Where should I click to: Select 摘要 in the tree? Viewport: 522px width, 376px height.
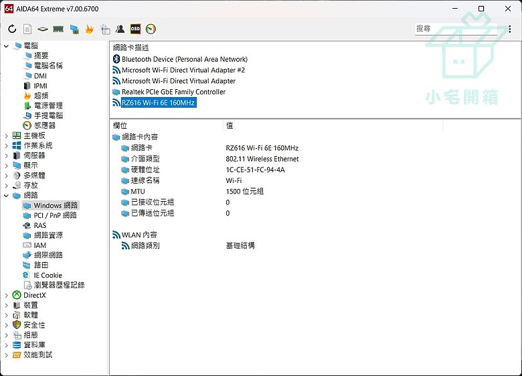click(41, 56)
